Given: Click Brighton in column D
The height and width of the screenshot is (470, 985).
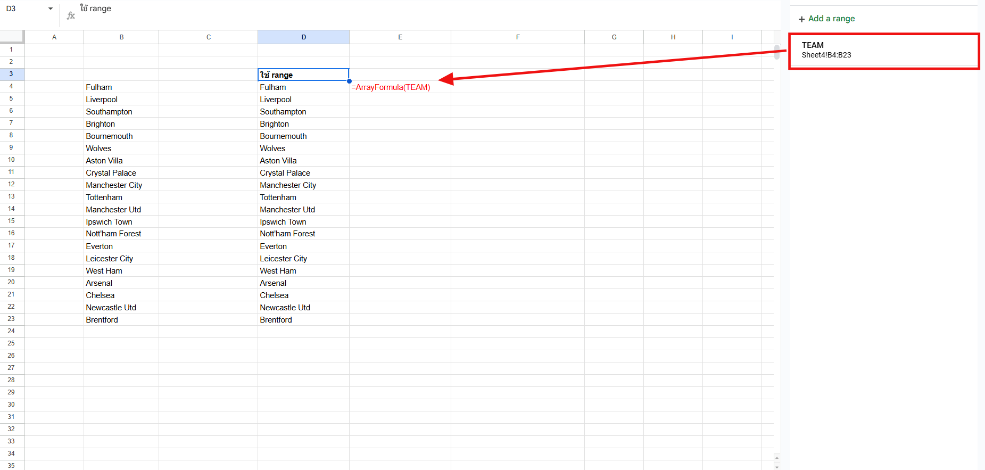Looking at the screenshot, I should click(x=303, y=124).
